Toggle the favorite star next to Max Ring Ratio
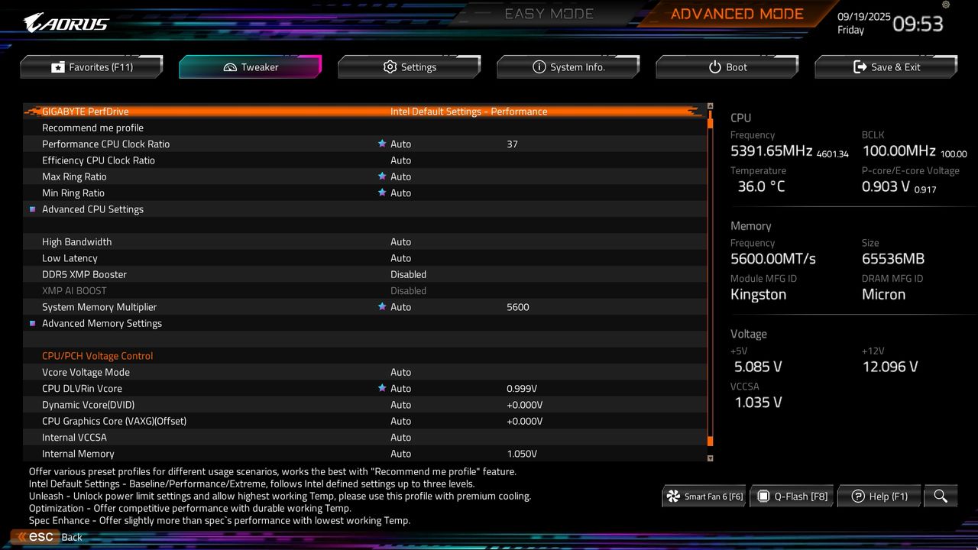This screenshot has width=978, height=550. [382, 176]
